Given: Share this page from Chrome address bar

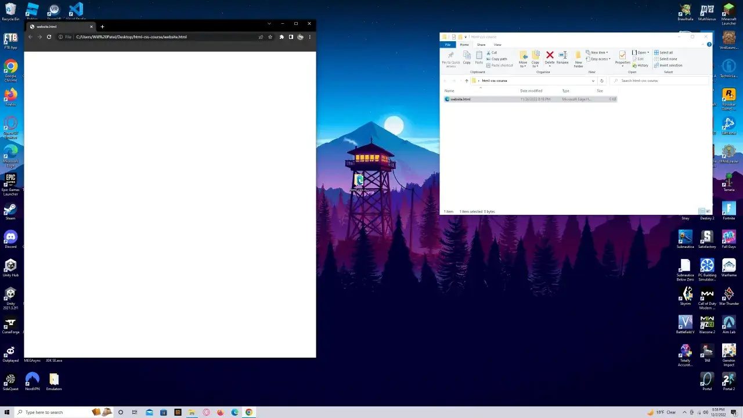Looking at the screenshot, I should (x=261, y=37).
